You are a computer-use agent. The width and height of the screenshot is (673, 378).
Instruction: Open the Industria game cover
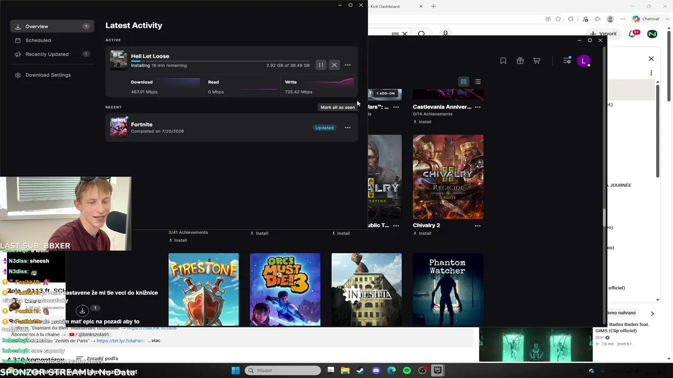pyautogui.click(x=366, y=290)
